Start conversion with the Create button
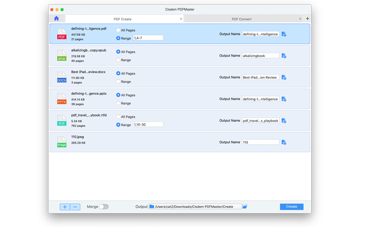 292,206
